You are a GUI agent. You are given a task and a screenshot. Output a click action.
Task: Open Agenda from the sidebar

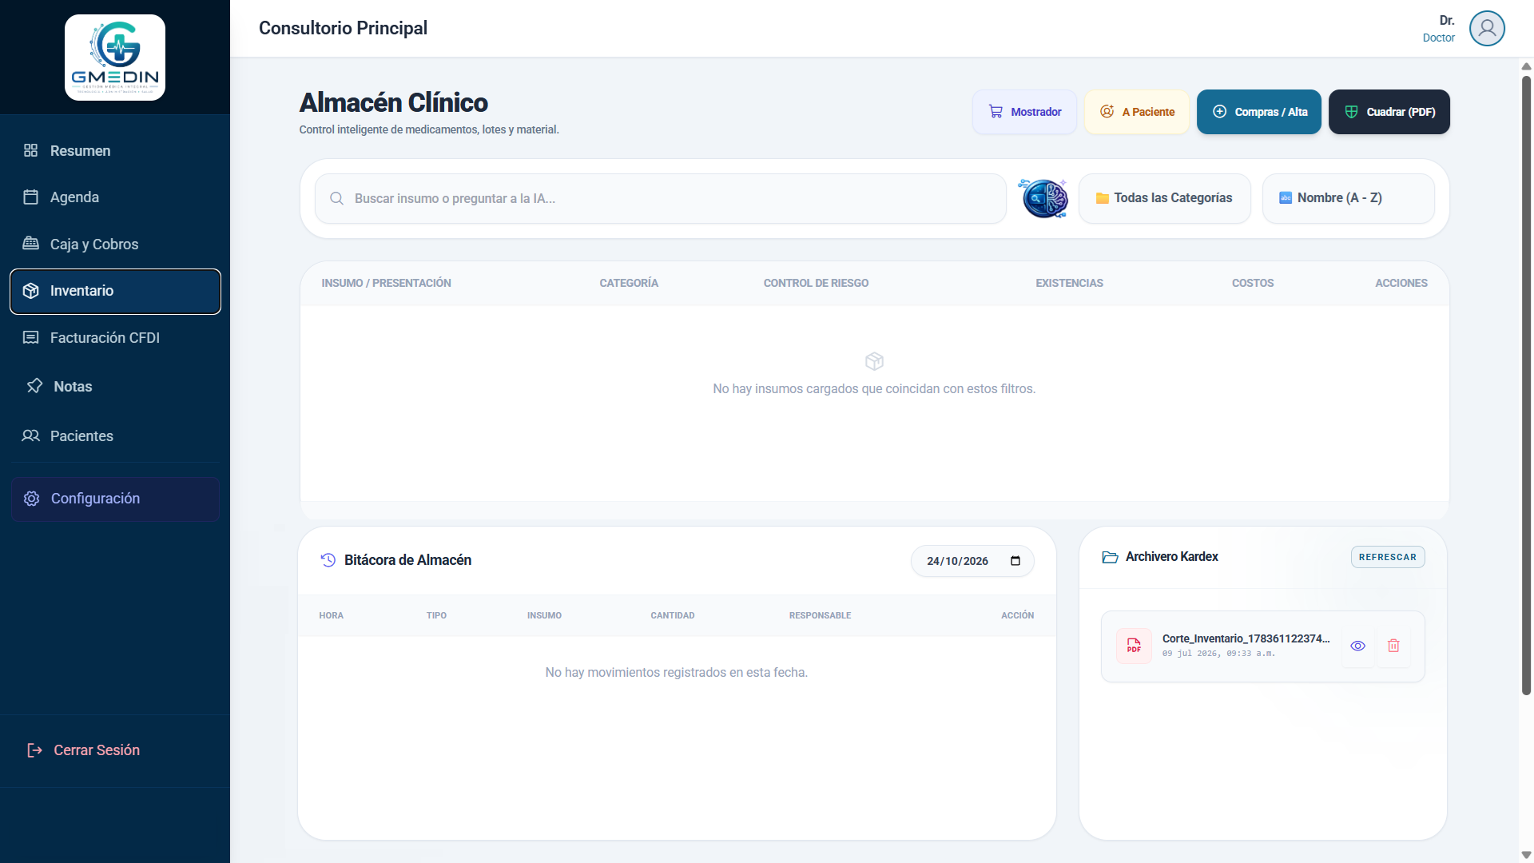tap(115, 197)
